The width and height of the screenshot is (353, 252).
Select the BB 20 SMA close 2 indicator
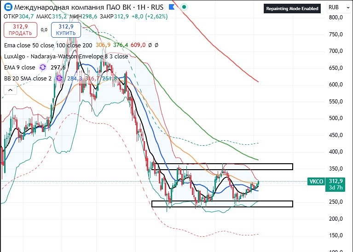28,78
